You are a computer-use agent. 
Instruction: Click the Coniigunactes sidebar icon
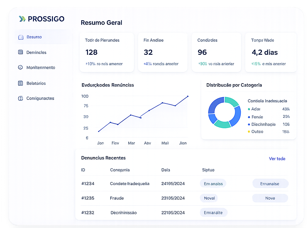pyautogui.click(x=20, y=98)
